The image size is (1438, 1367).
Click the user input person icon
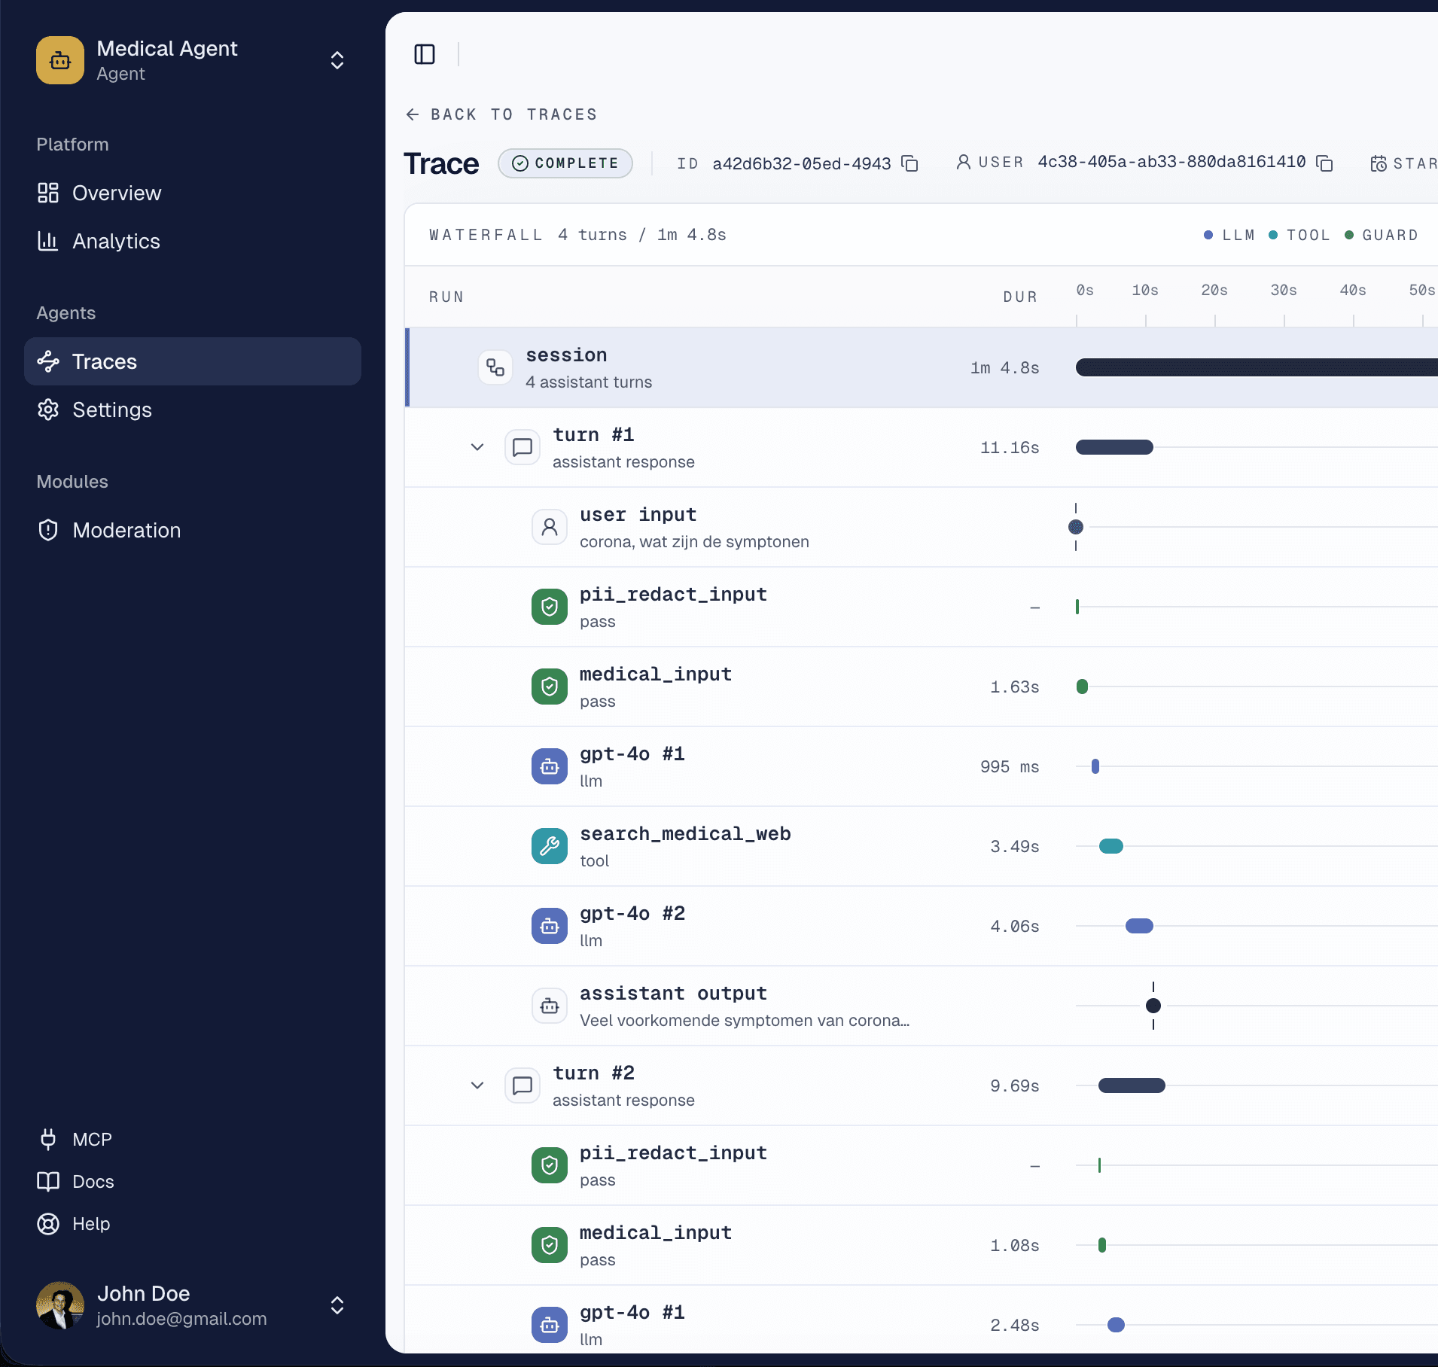[550, 527]
